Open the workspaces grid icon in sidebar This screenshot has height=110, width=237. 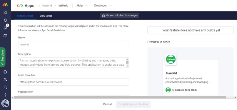coord(5,12)
